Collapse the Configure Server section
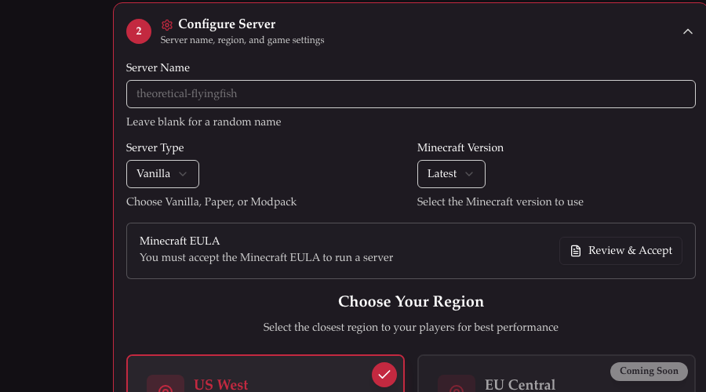 click(688, 31)
